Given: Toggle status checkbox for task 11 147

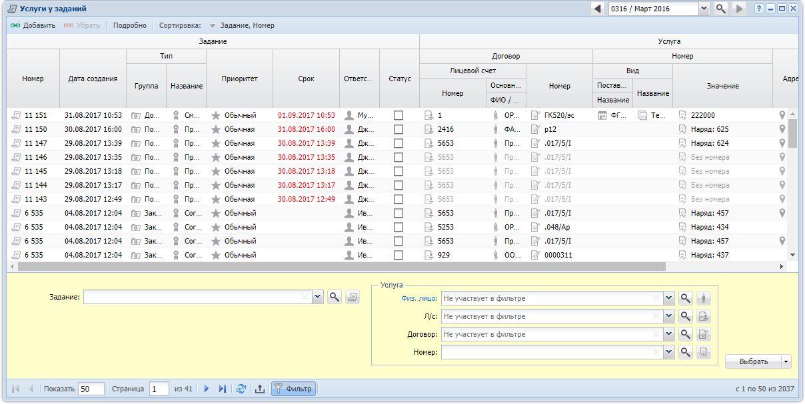Looking at the screenshot, I should 399,143.
